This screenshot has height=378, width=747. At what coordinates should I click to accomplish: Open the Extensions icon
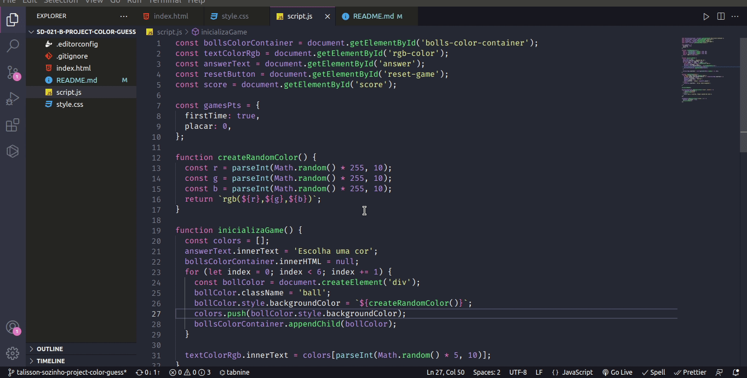[x=12, y=125]
